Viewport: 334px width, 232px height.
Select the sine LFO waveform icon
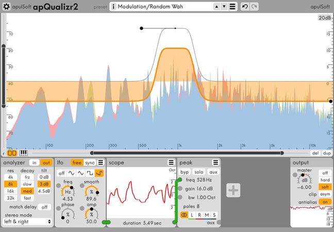click(x=71, y=173)
